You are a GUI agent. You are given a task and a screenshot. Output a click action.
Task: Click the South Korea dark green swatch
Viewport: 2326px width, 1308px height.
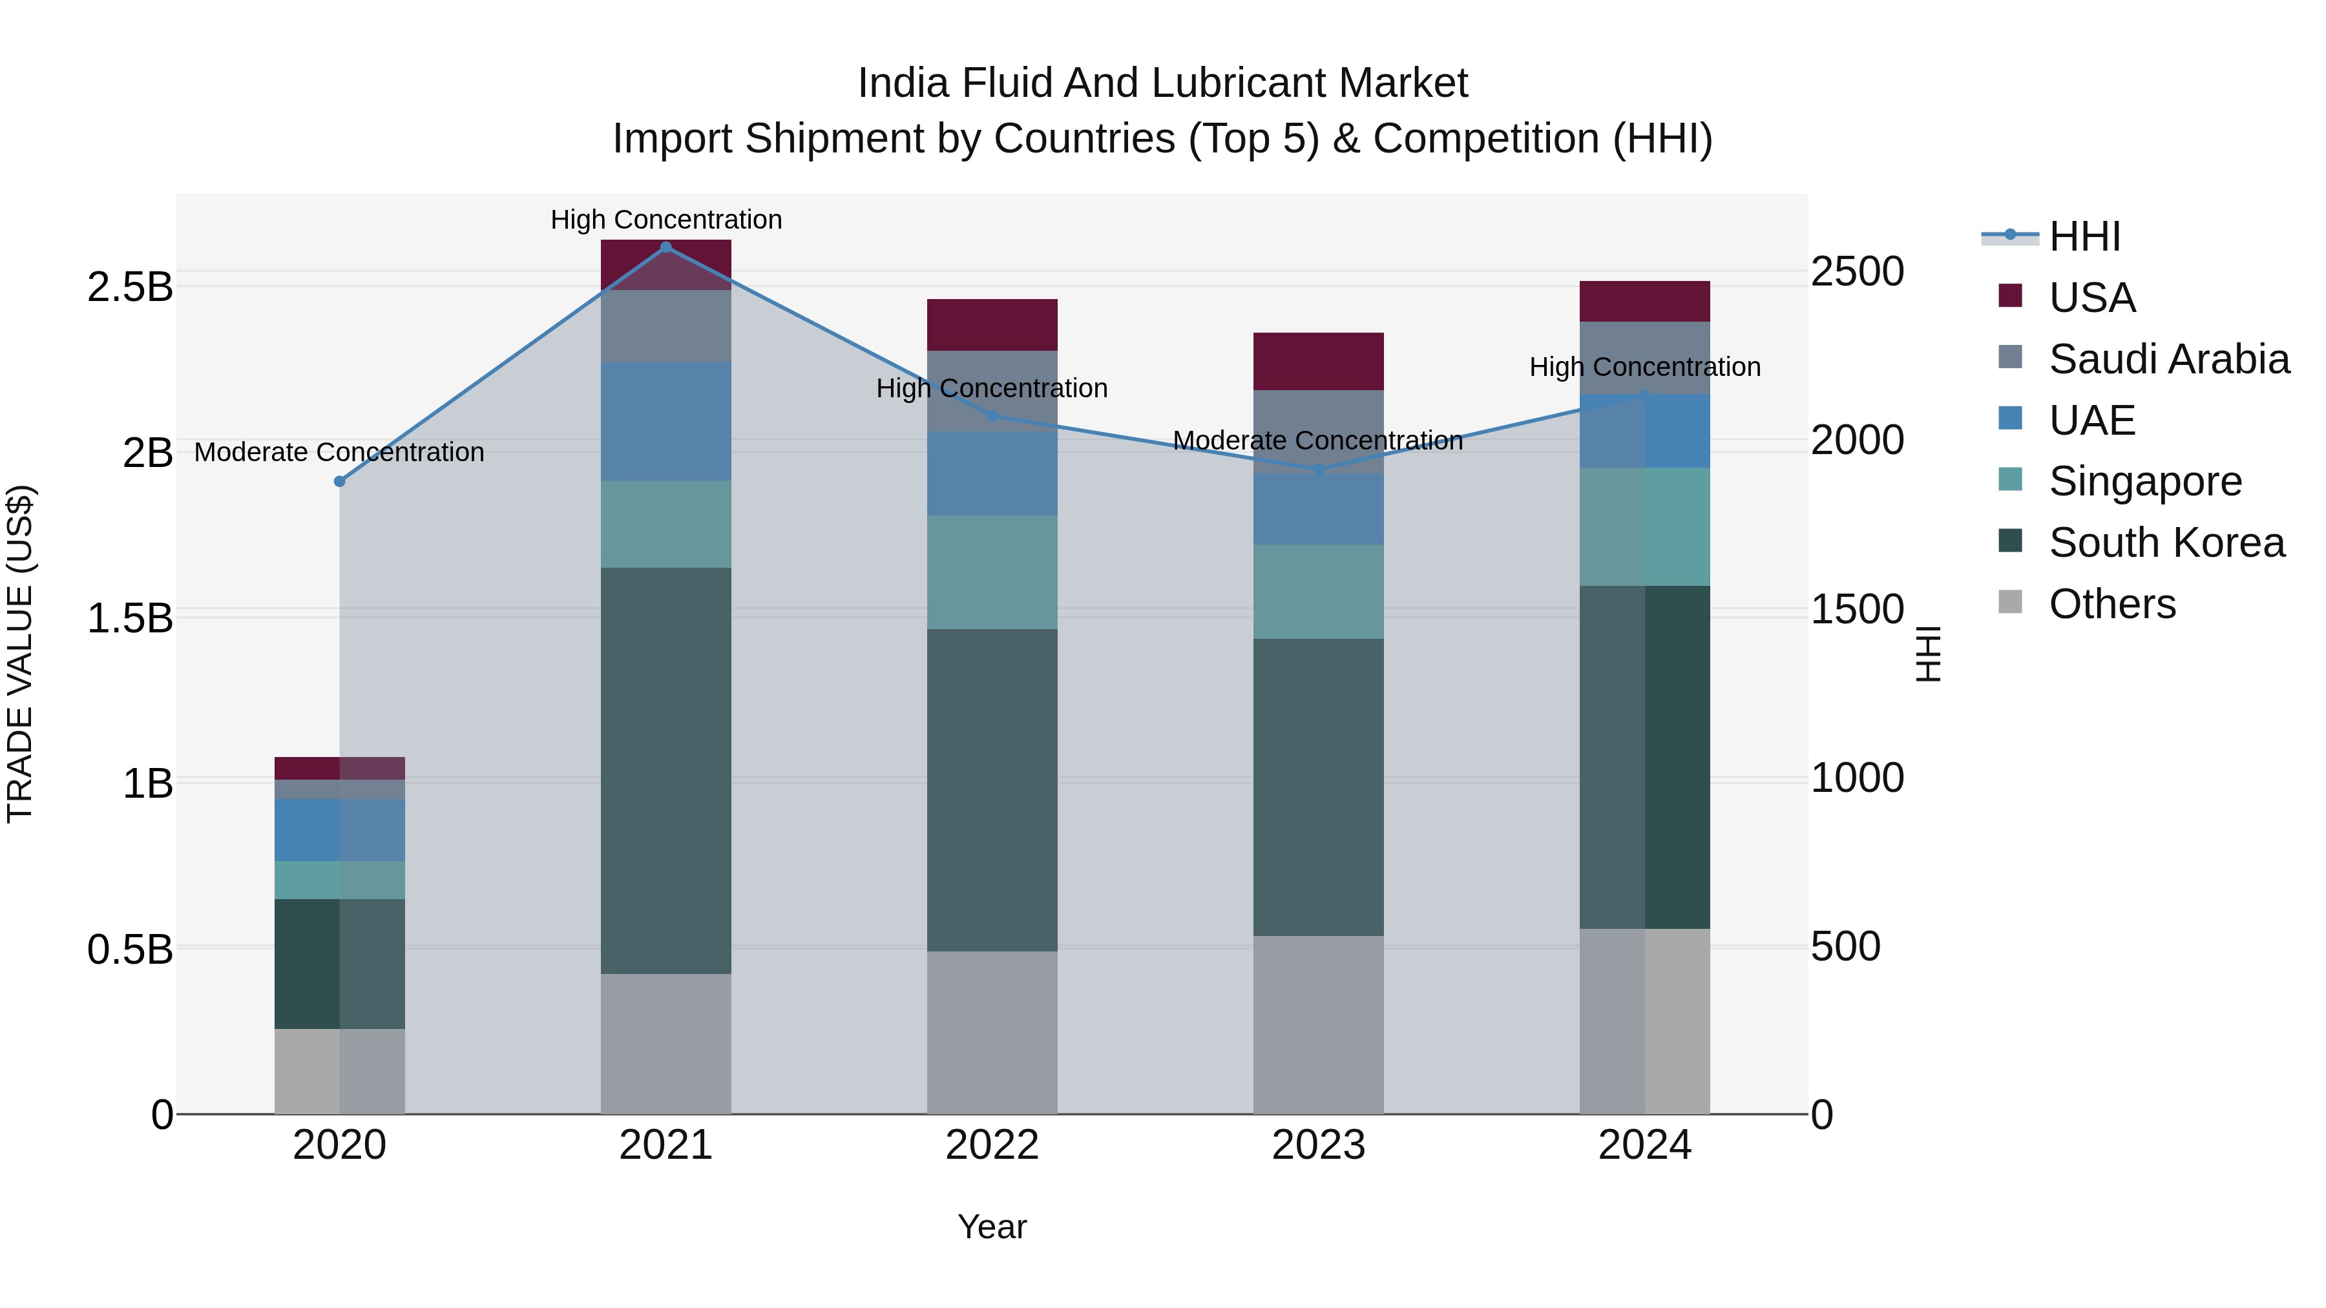(x=2011, y=541)
